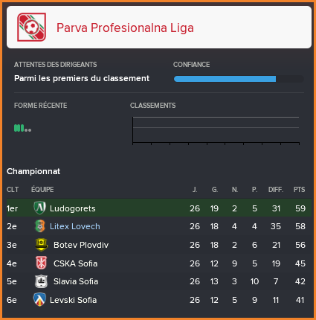Open the Parva Profesionalna Liga title link
The image size is (316, 320).
[x=125, y=28]
